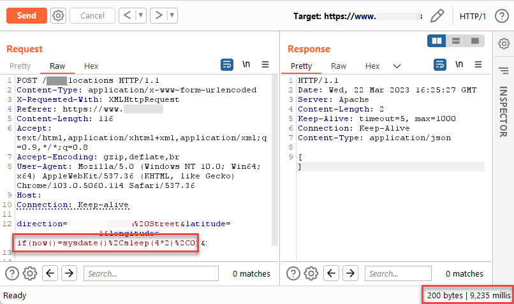The height and width of the screenshot is (304, 514).
Task: Switch Request view to Pretty tab
Action: pyautogui.click(x=20, y=66)
